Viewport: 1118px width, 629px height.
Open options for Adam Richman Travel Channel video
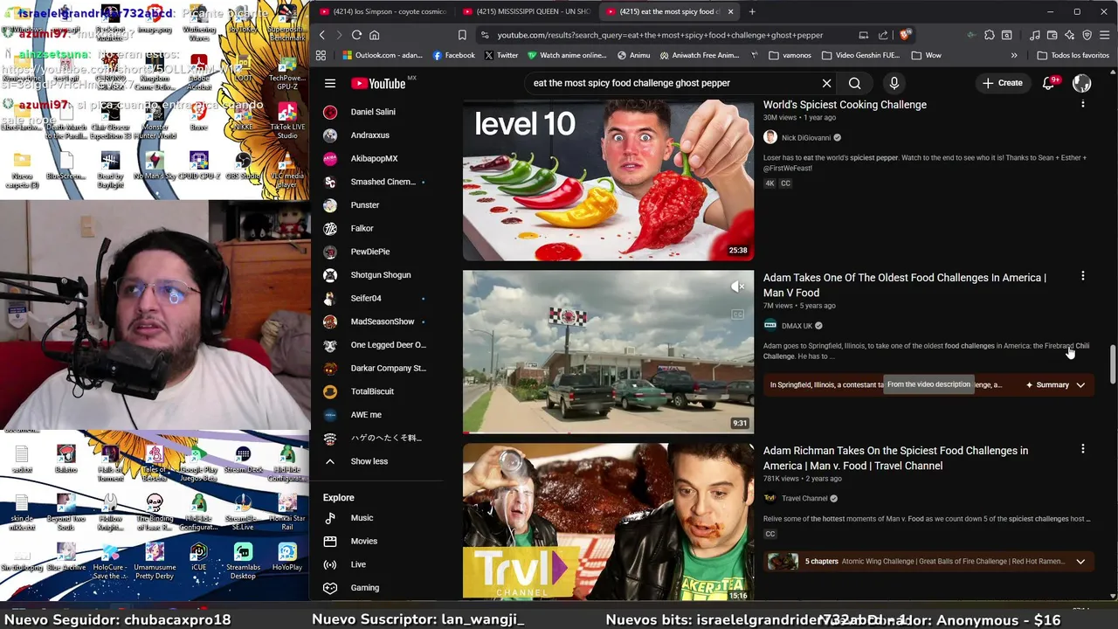coord(1083,449)
